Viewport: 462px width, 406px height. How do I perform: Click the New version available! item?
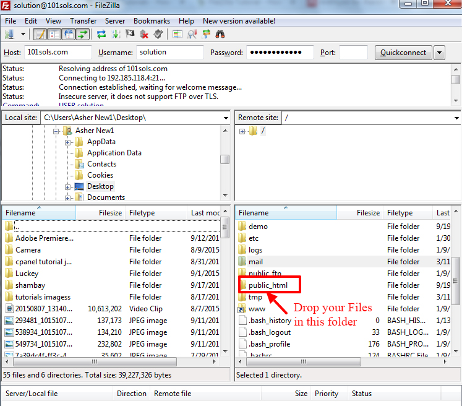[x=239, y=20]
